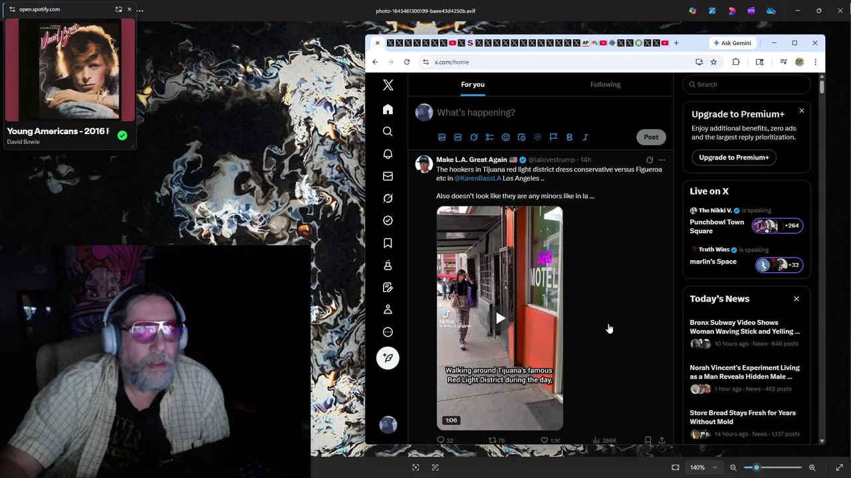Click Upgrade to Premium+ button
This screenshot has height=478, width=851.
(734, 157)
